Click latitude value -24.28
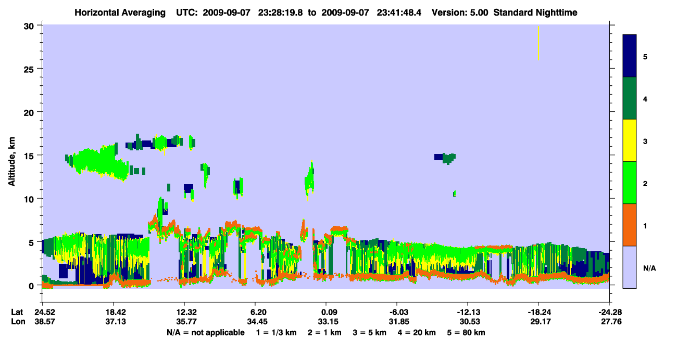The image size is (677, 347). (x=609, y=312)
